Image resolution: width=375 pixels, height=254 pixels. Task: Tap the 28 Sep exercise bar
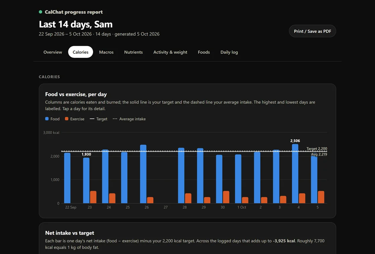point(188,199)
